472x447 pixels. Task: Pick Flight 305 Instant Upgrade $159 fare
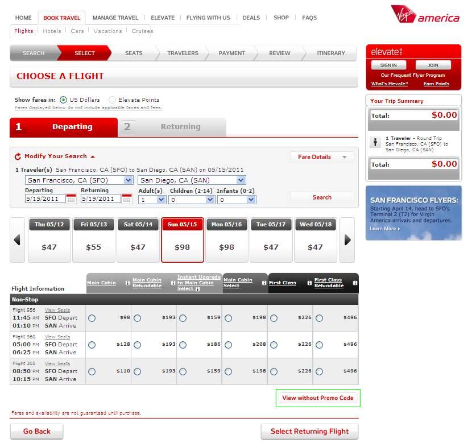(183, 372)
